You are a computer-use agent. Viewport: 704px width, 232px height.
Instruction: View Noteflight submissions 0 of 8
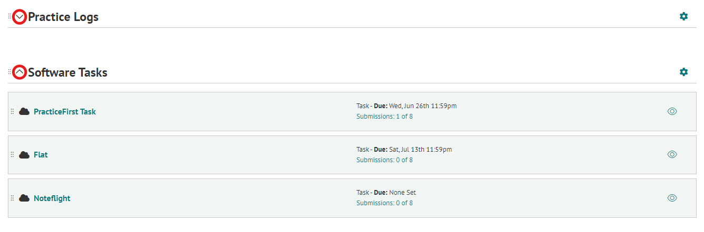click(384, 203)
